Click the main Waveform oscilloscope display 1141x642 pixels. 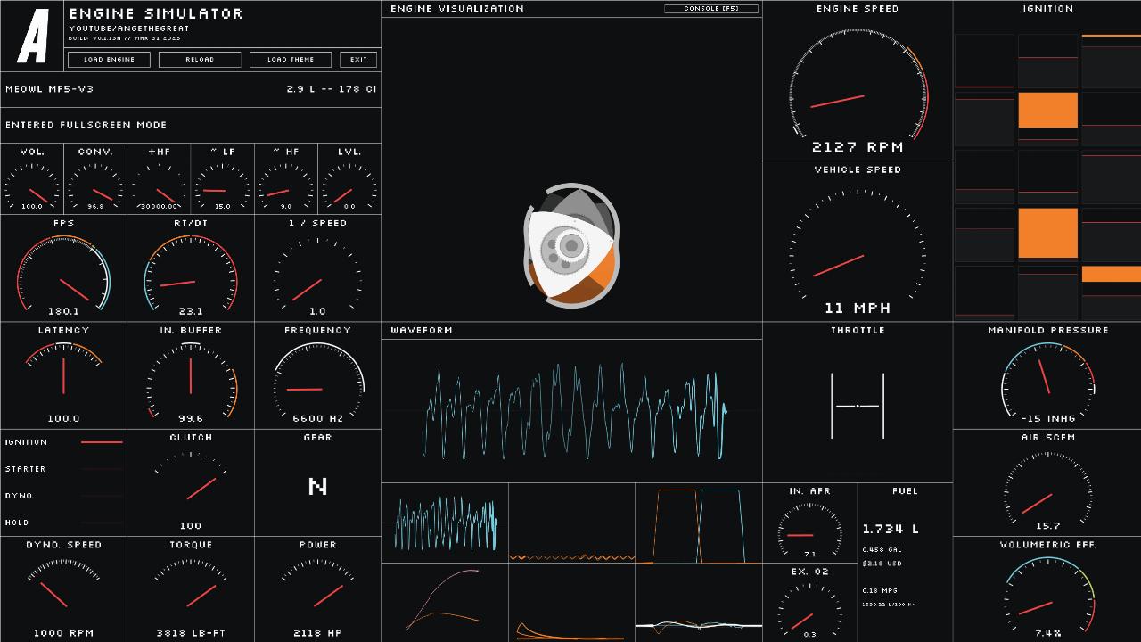pyautogui.click(x=571, y=410)
